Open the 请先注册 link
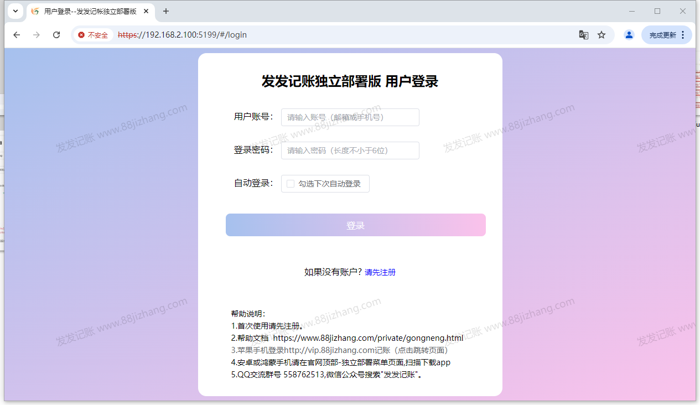Screen dimensions: 700x405 tap(380, 272)
